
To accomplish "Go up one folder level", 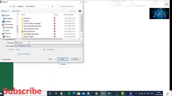I will 10,6.
